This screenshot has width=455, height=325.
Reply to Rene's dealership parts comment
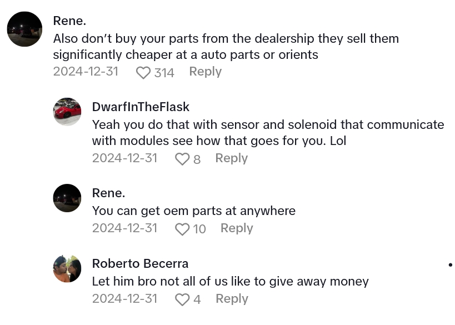[x=205, y=71]
